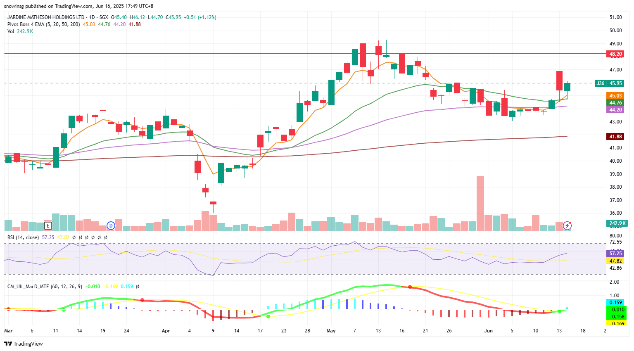Click the cyan 0.159 MACD histogram axis label
The height and width of the screenshot is (351, 634).
coord(615,303)
